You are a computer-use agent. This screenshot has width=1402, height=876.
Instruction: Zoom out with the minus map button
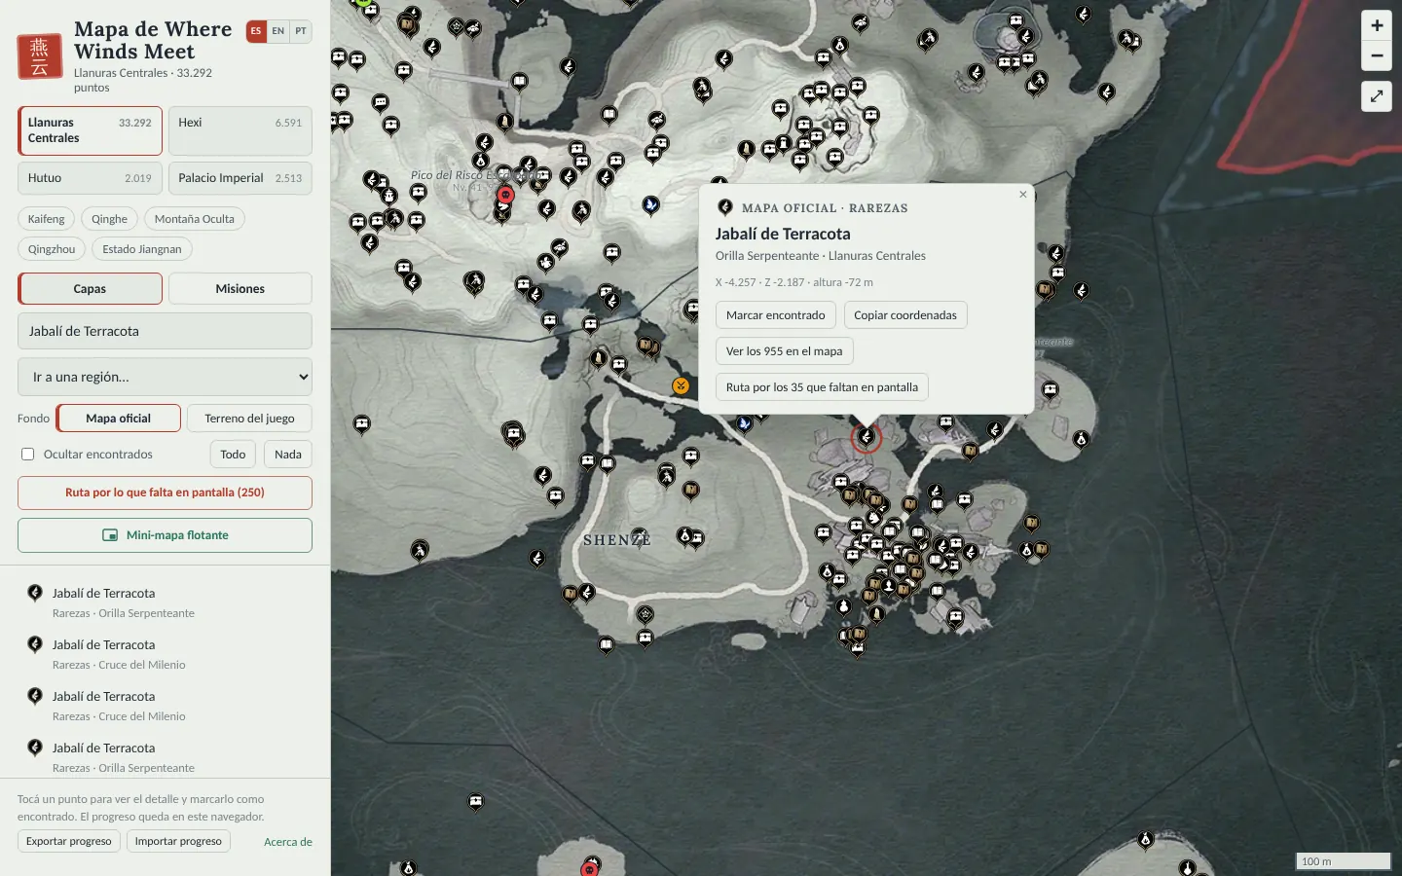1377,55
